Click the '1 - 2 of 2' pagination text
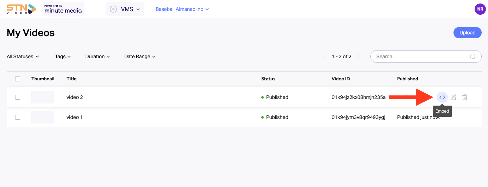 342,56
